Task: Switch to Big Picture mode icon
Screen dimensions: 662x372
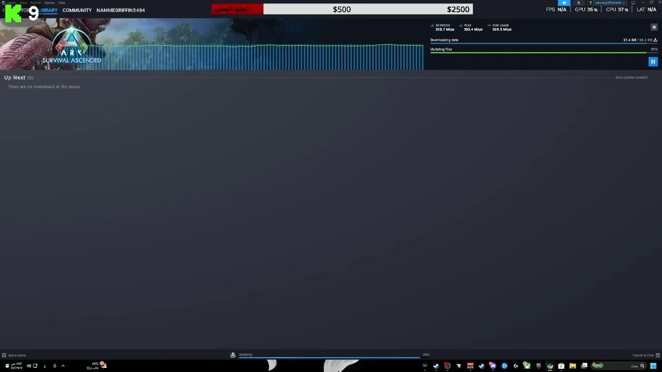Action: pyautogui.click(x=633, y=3)
